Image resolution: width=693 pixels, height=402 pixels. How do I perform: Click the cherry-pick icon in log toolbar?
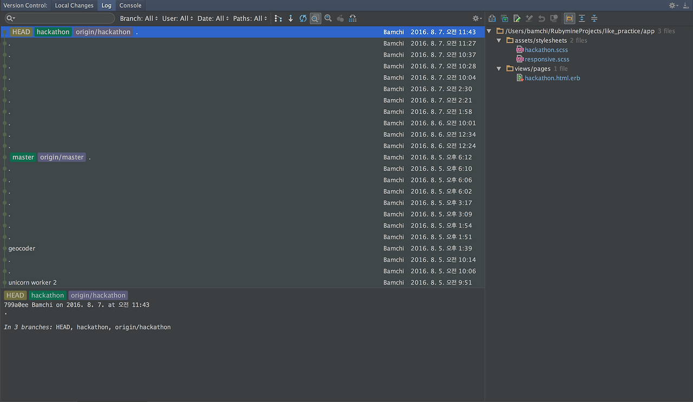click(341, 18)
